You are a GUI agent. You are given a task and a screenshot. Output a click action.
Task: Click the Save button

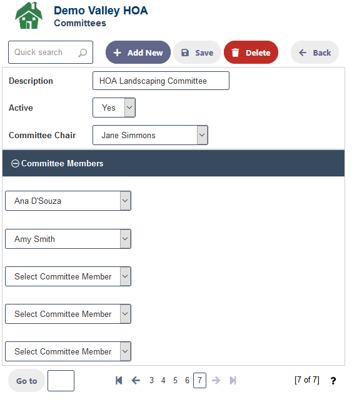197,53
